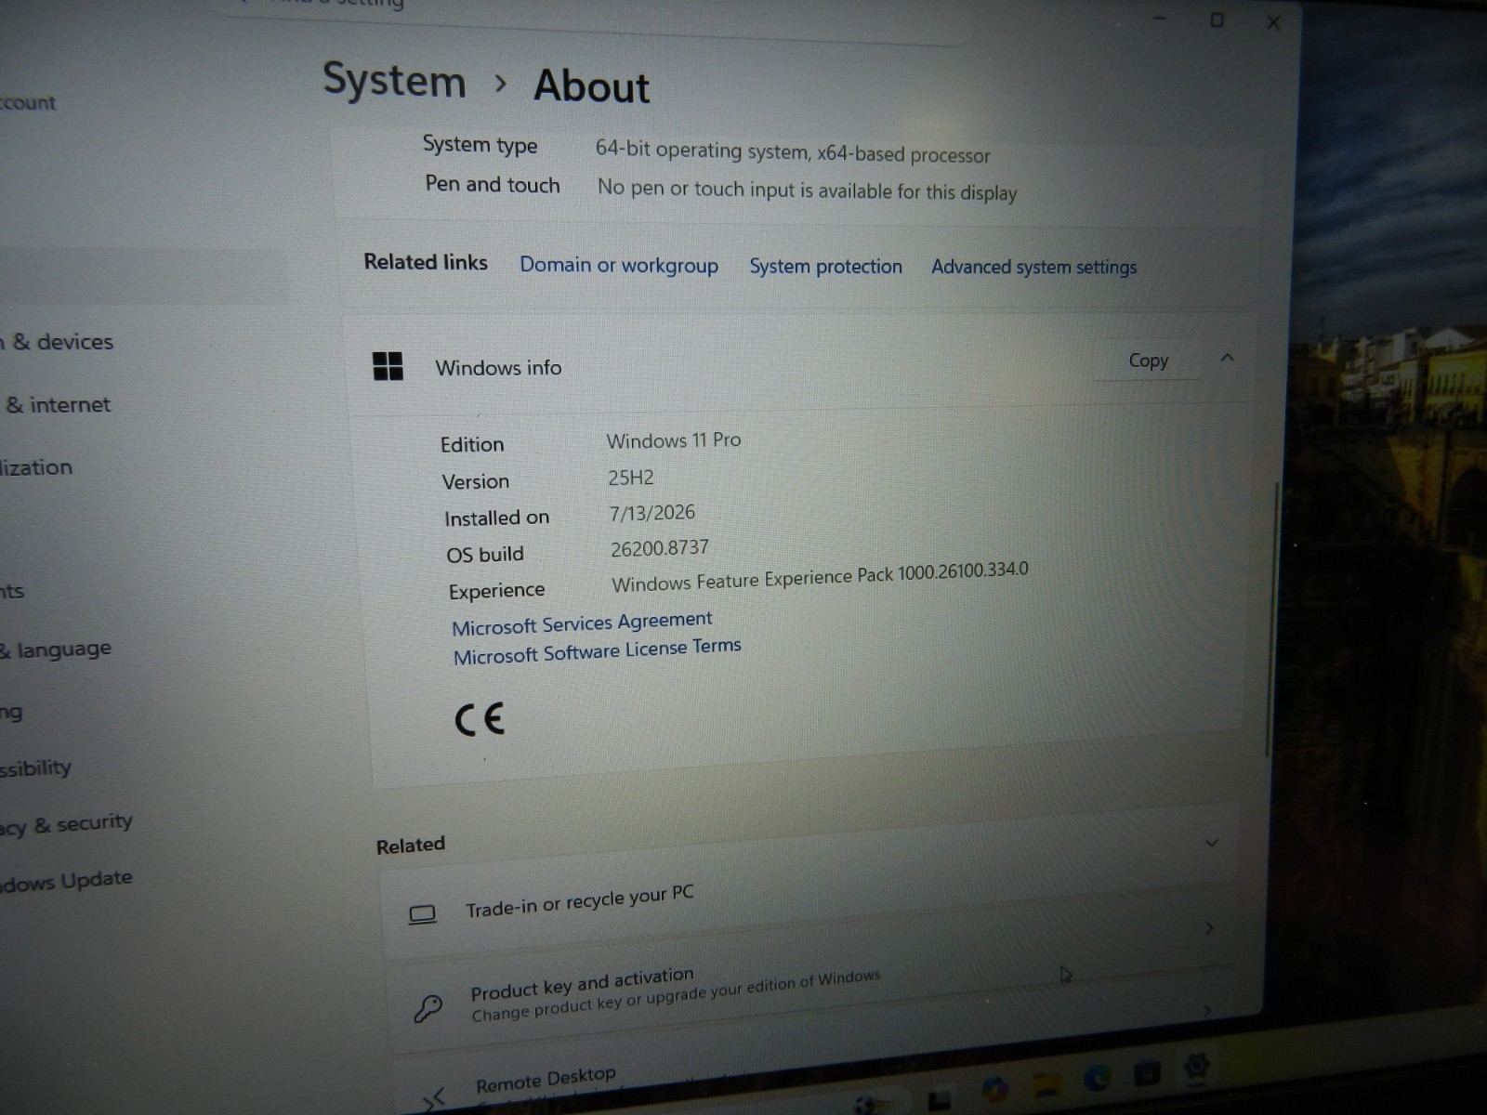This screenshot has width=1487, height=1115.
Task: Click the Settings window vertical scrollbar
Action: pyautogui.click(x=1272, y=618)
